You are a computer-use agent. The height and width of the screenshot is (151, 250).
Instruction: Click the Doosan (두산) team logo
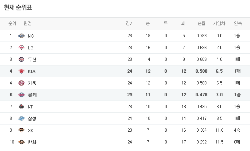coord(21,59)
